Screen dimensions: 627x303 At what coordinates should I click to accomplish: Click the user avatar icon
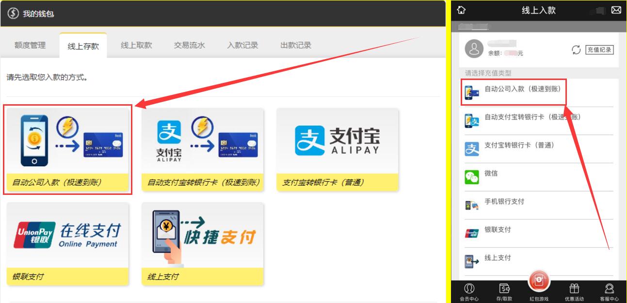pos(474,49)
